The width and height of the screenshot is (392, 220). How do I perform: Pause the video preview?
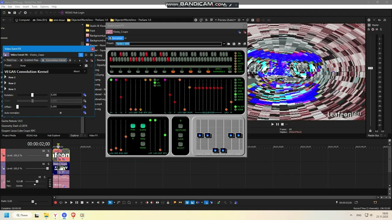[277, 124]
